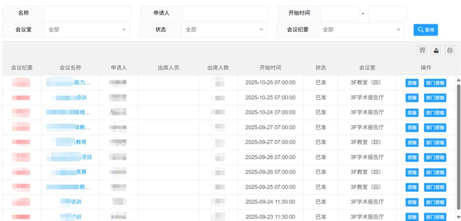Screen dimensions: 461x221
Task: Open the 状态 dropdown filter
Action: pyautogui.click(x=224, y=30)
